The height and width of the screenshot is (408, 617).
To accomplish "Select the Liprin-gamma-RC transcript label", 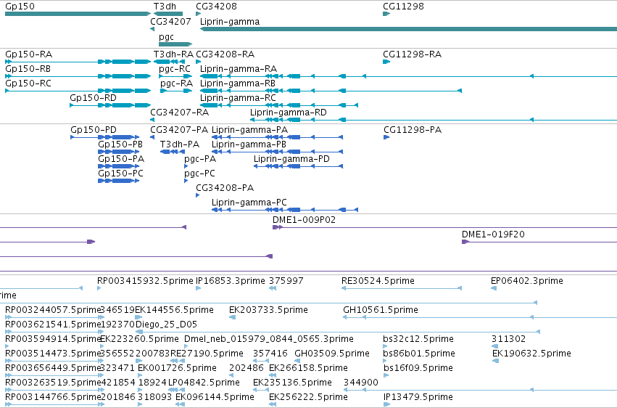I will tap(238, 98).
